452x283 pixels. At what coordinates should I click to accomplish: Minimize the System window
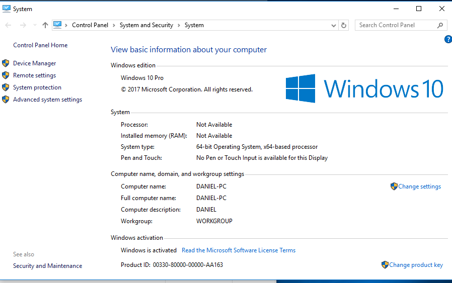point(396,9)
